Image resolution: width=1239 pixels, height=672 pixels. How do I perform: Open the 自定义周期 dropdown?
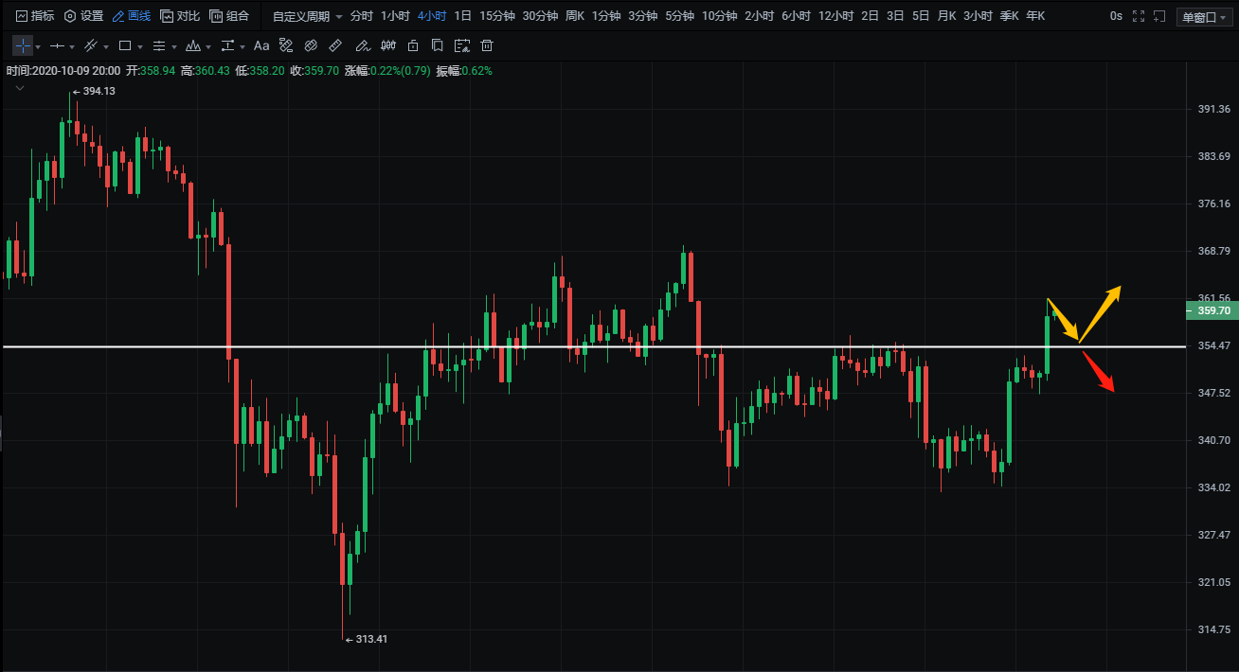(x=307, y=16)
